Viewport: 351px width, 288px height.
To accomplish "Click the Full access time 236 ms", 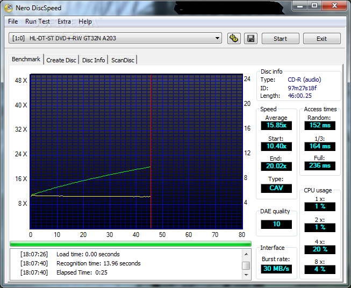I will pos(320,166).
